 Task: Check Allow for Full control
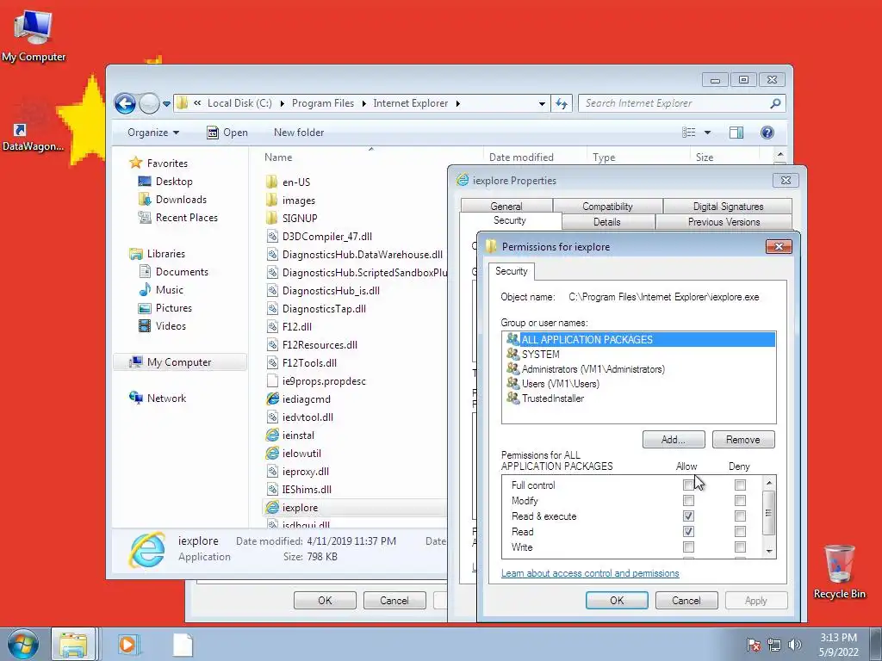[x=688, y=485]
